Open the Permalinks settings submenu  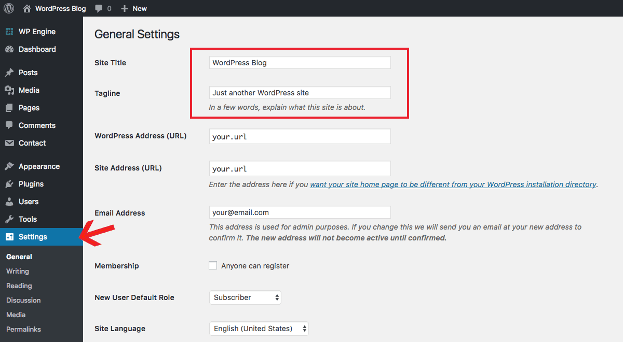23,329
